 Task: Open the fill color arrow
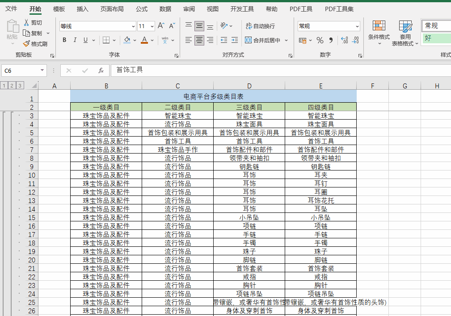[135, 40]
